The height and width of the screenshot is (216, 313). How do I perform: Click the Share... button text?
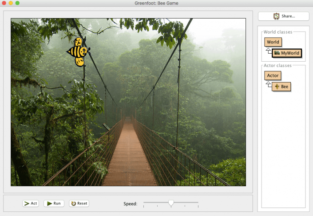[288, 16]
